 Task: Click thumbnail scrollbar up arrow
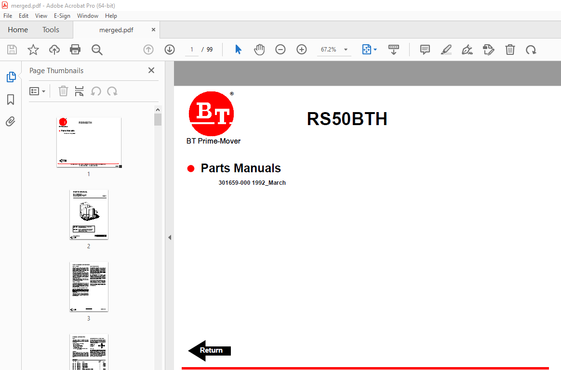tap(158, 110)
